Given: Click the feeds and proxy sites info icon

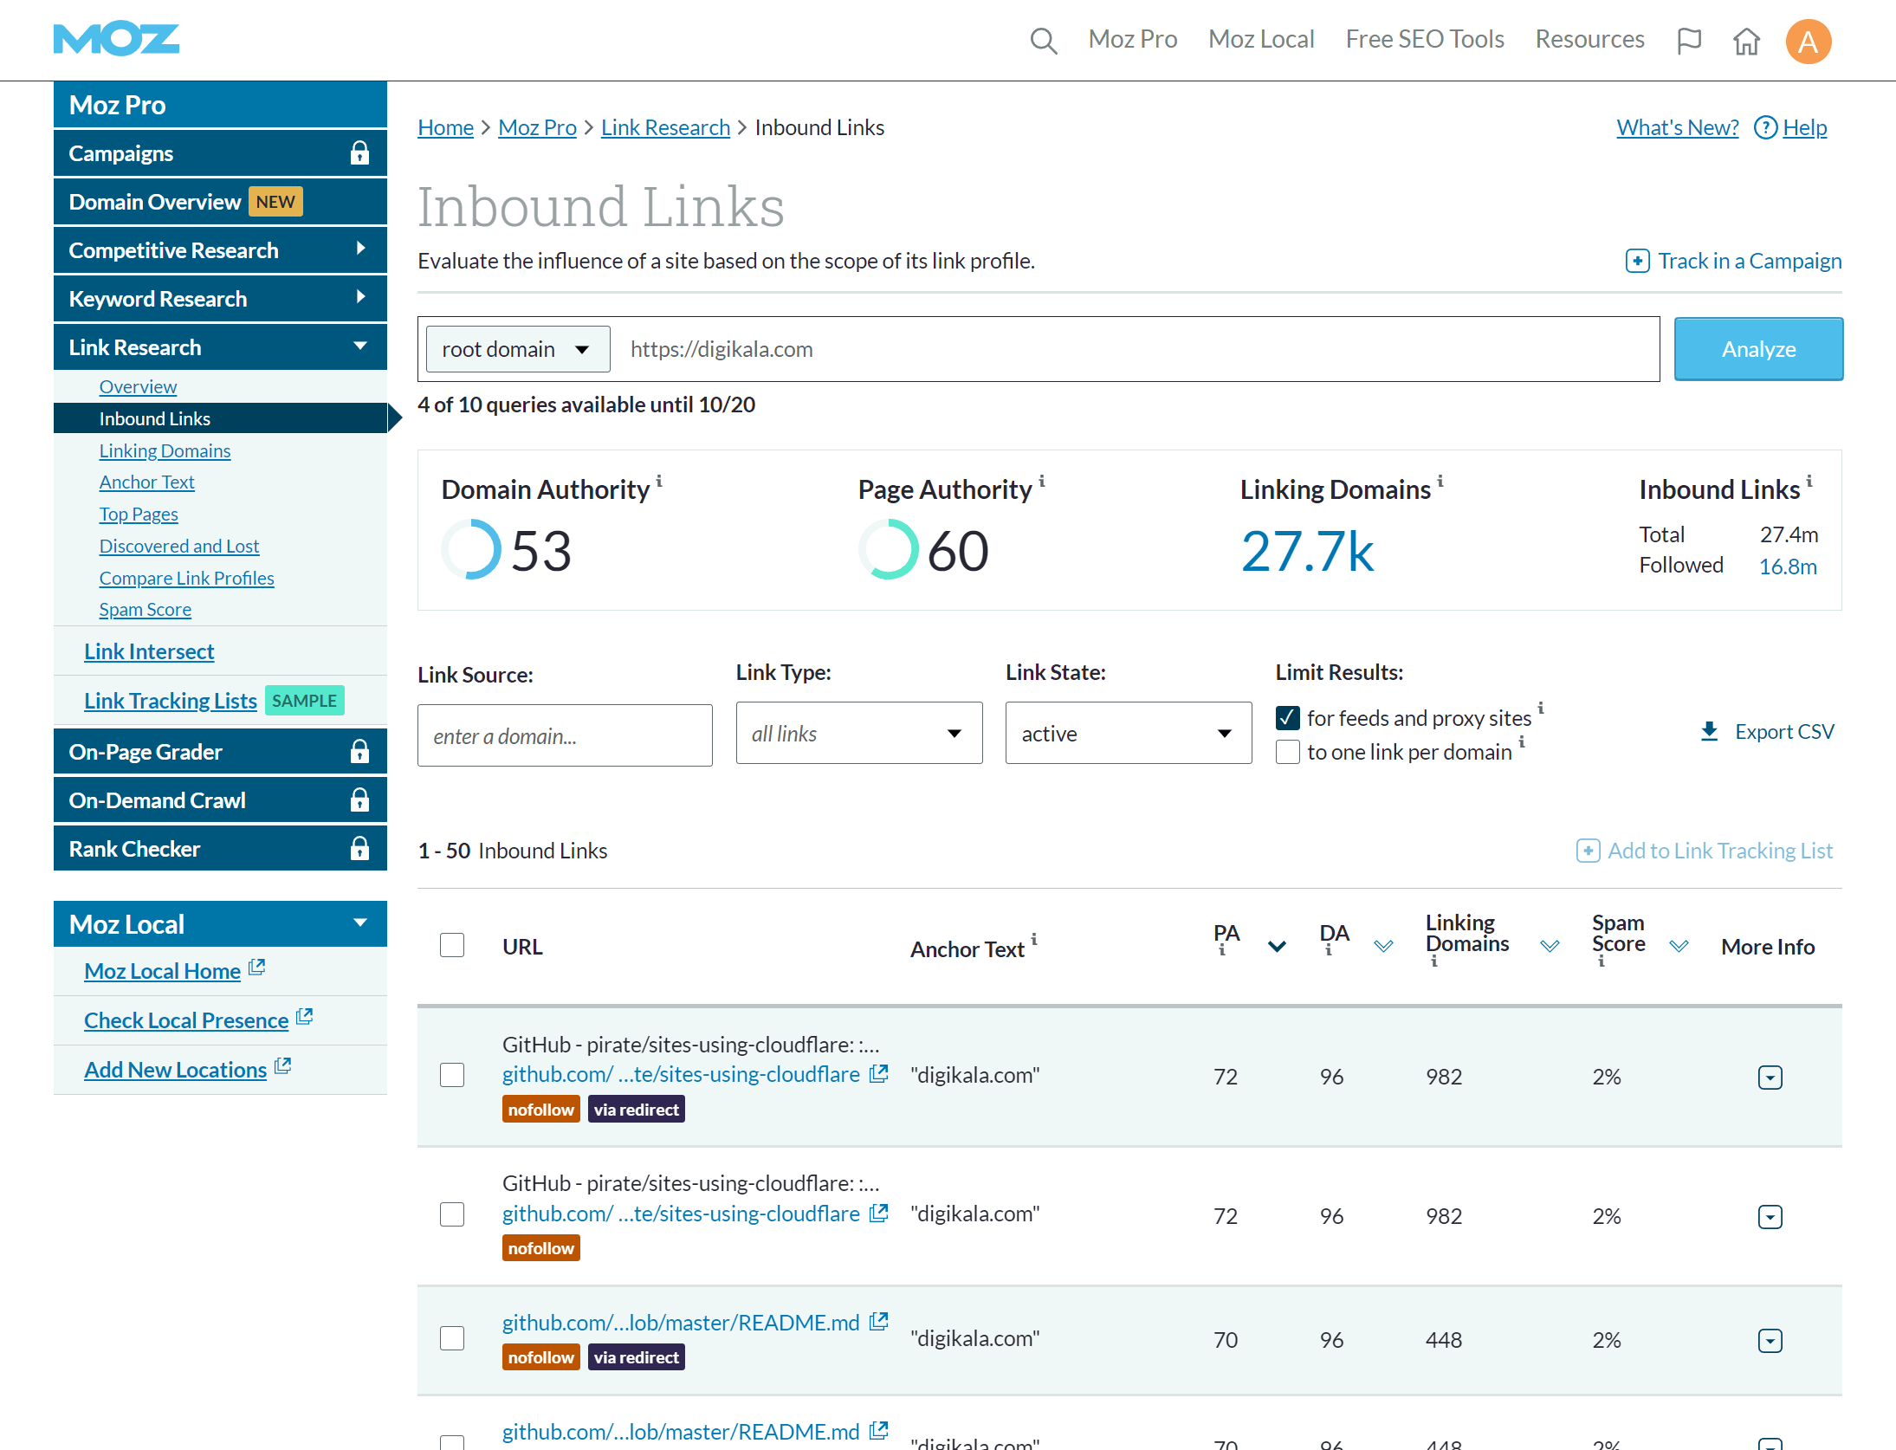Looking at the screenshot, I should (1541, 709).
